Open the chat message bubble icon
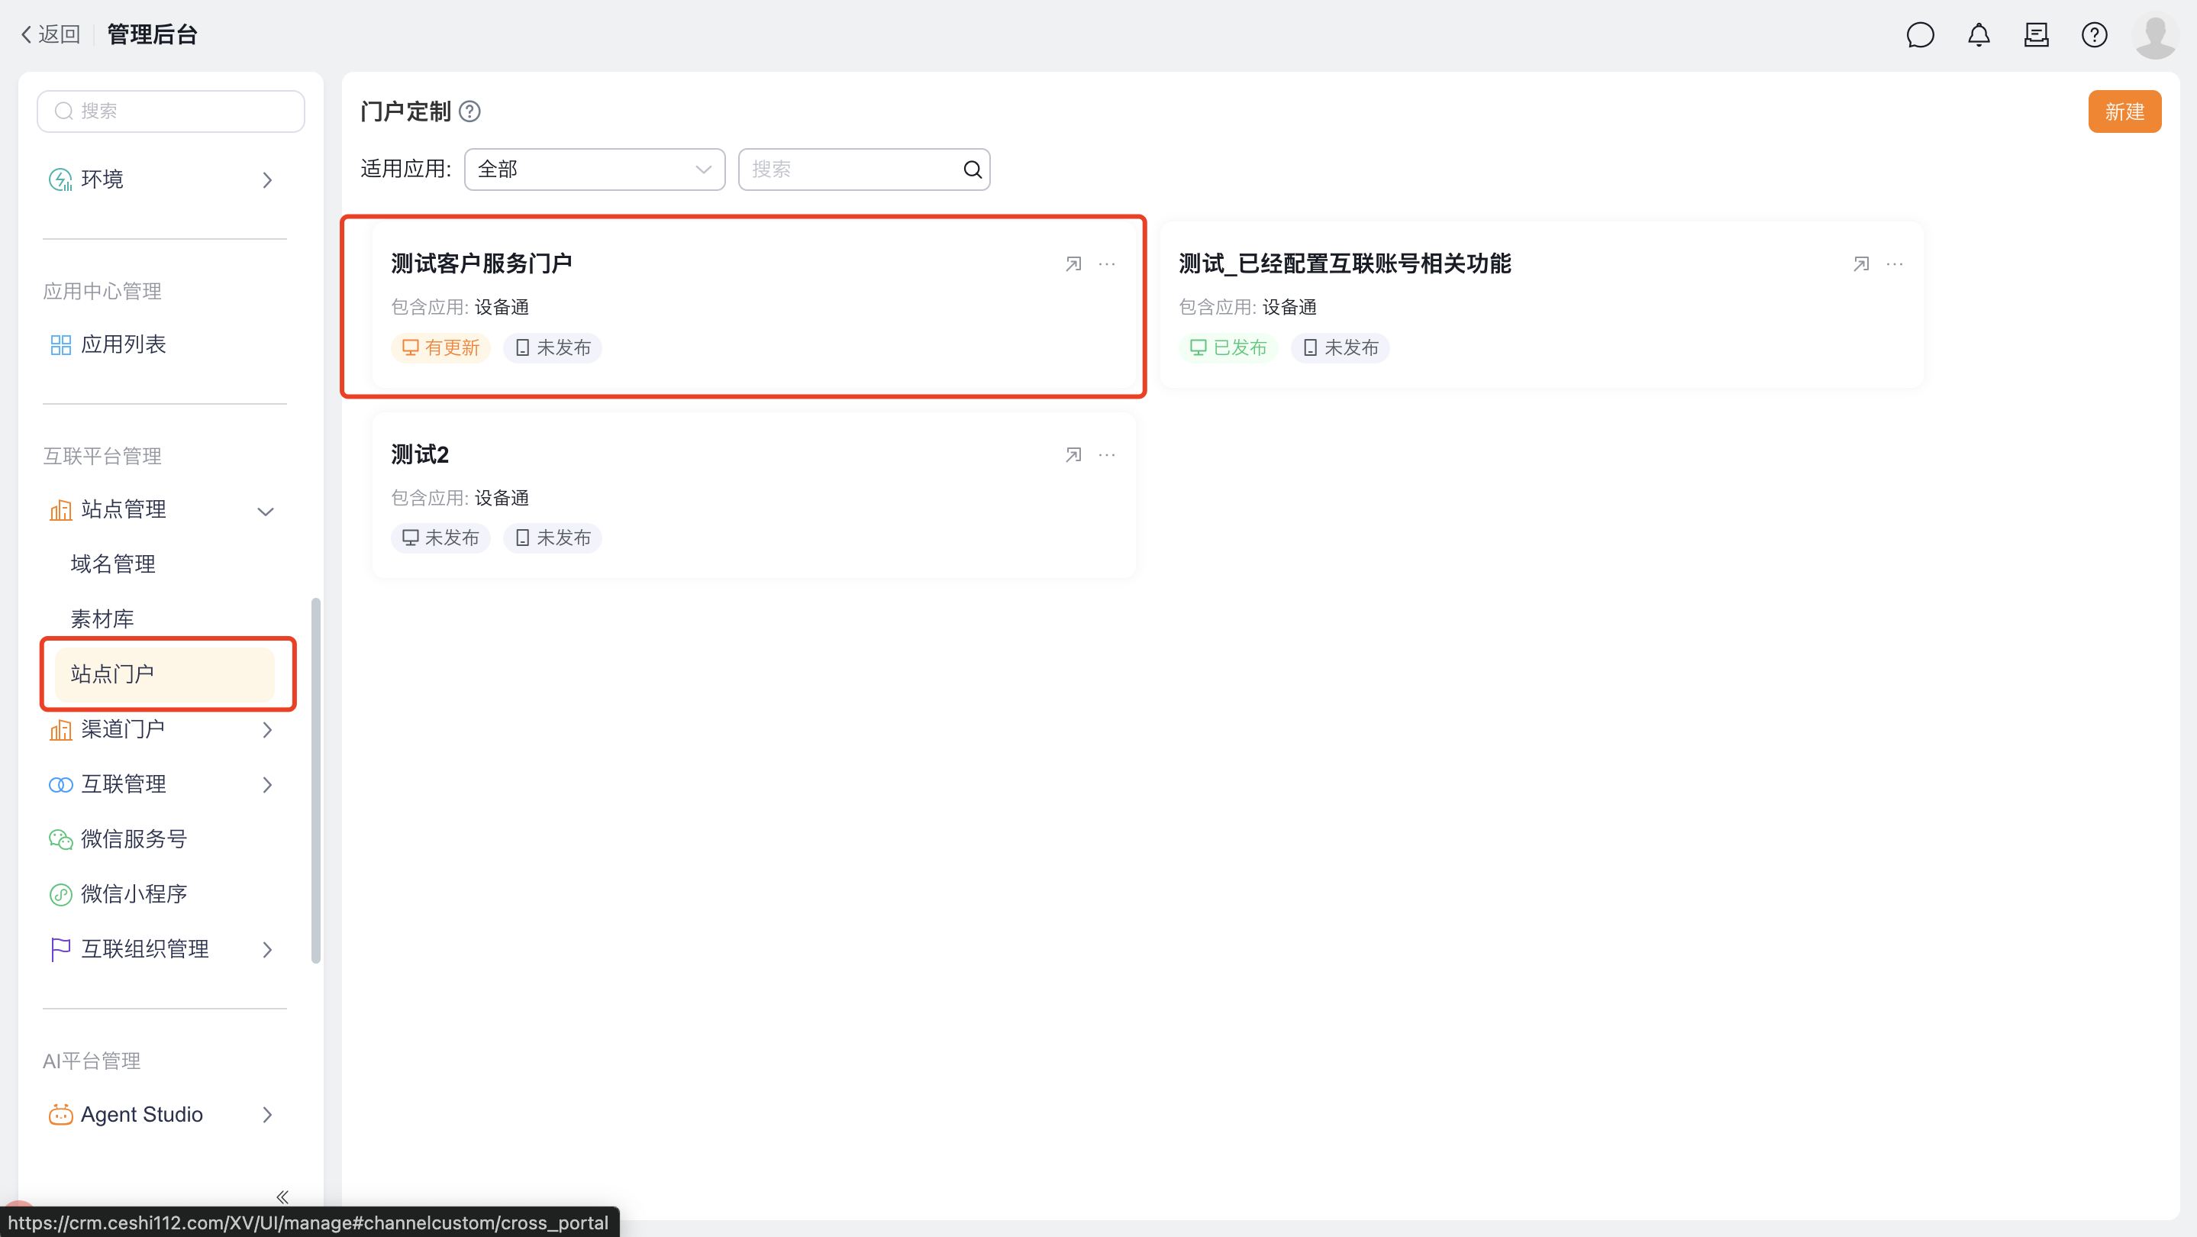This screenshot has height=1237, width=2197. (1920, 35)
